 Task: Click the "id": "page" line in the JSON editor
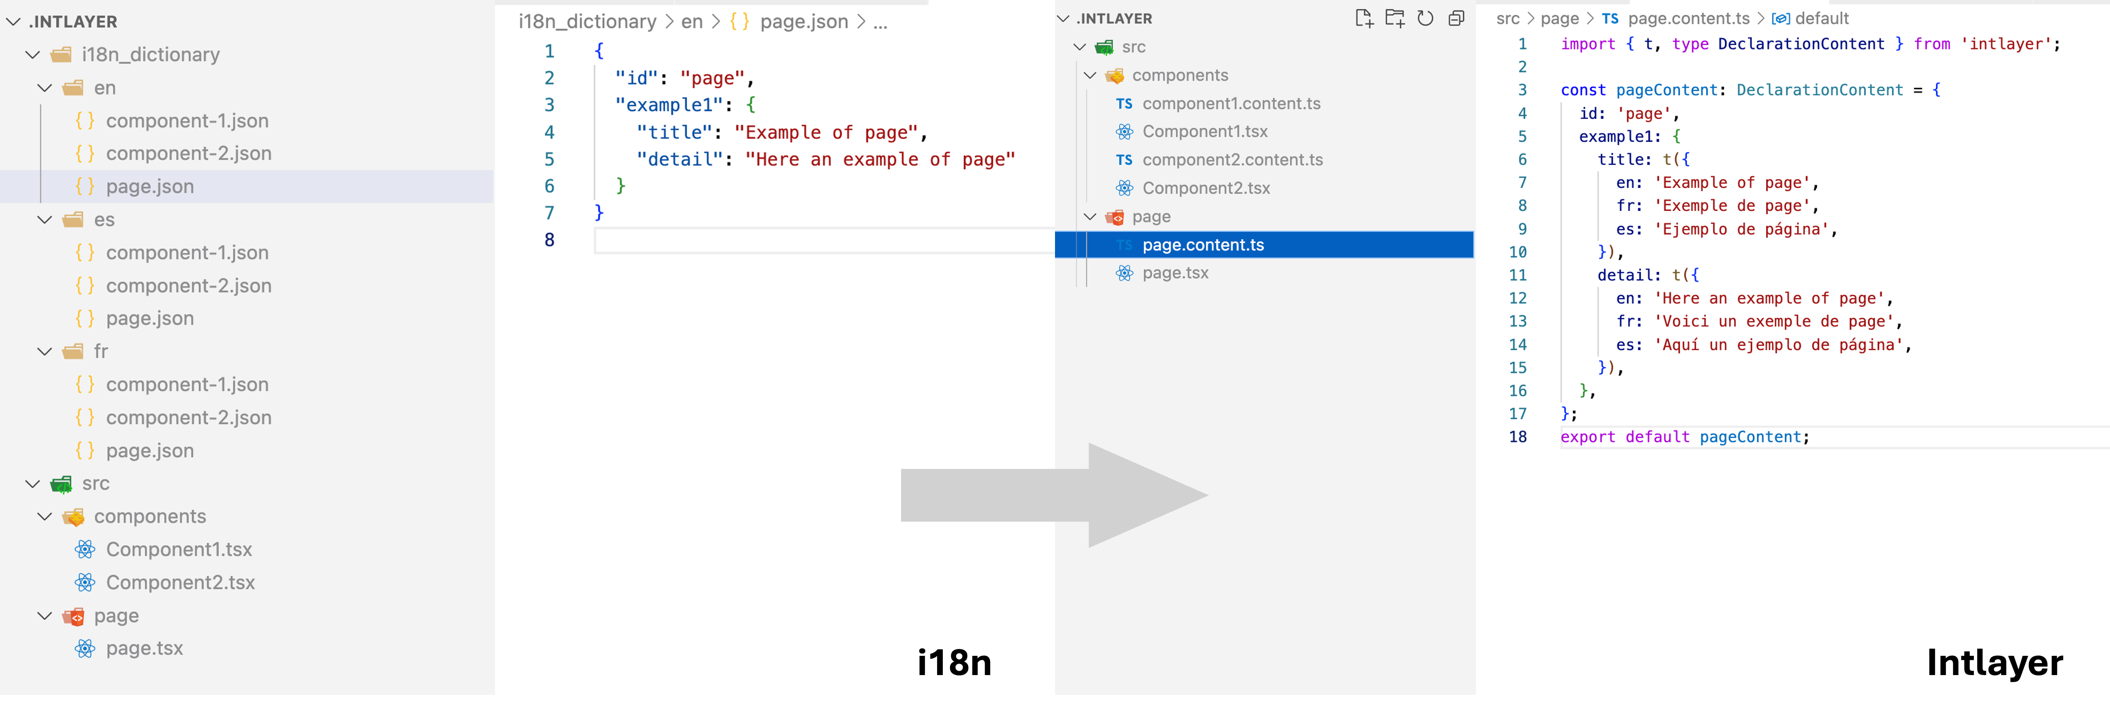(x=684, y=78)
